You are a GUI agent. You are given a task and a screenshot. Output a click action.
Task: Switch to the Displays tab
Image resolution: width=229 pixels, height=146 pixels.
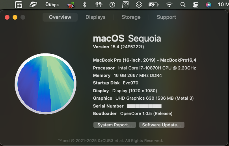pyautogui.click(x=95, y=17)
